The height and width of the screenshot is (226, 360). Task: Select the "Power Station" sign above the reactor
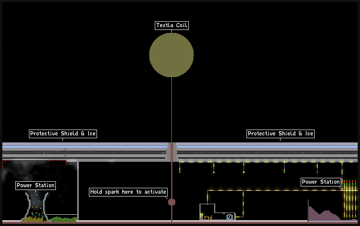pyautogui.click(x=35, y=185)
